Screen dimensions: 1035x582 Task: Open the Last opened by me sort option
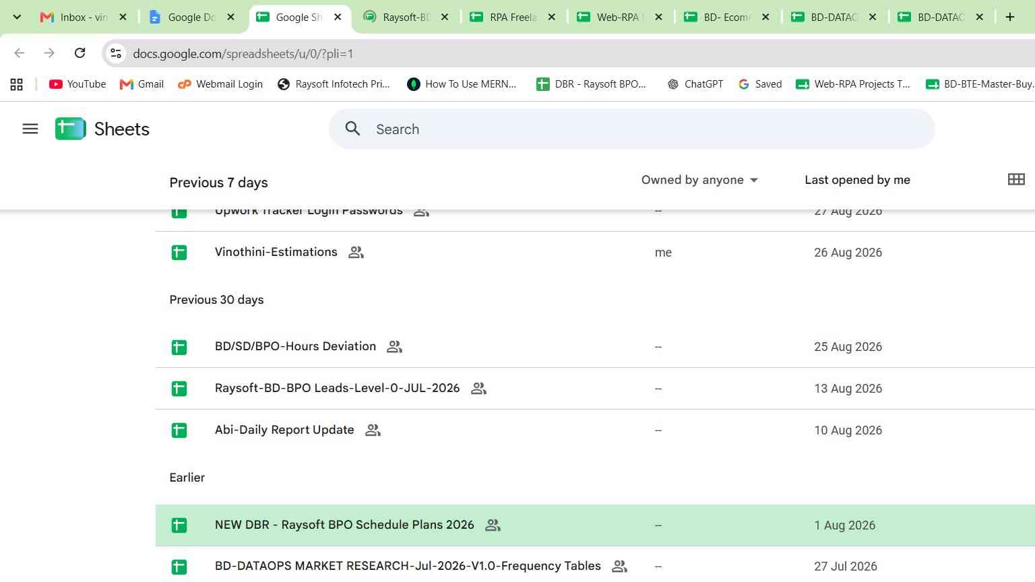pyautogui.click(x=857, y=180)
